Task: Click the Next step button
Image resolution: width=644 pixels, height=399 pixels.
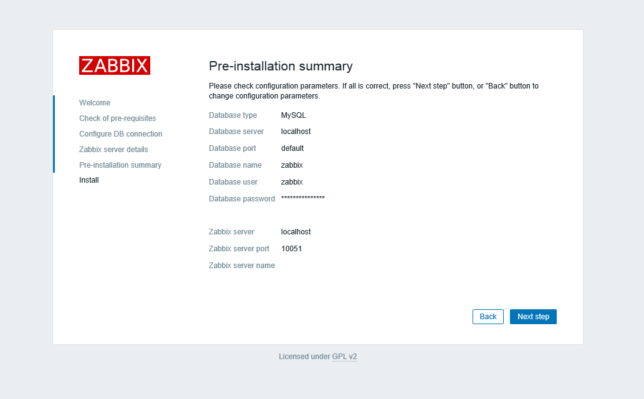Action: 533,317
